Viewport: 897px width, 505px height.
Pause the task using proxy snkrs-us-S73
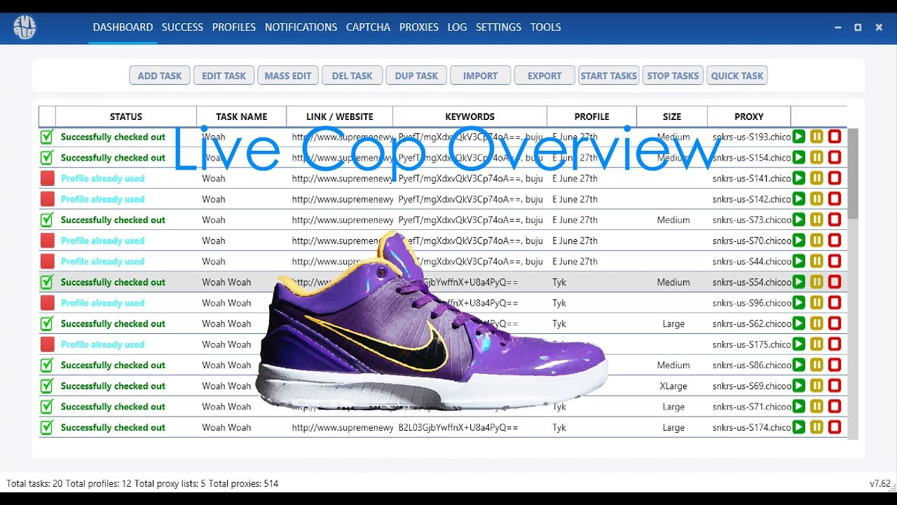click(x=816, y=220)
